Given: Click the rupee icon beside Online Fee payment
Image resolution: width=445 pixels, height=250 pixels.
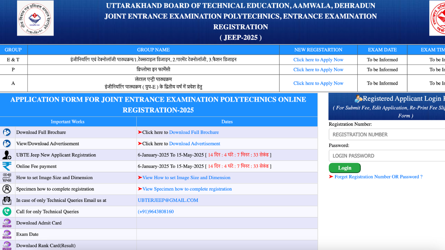Looking at the screenshot, I should (7, 166).
